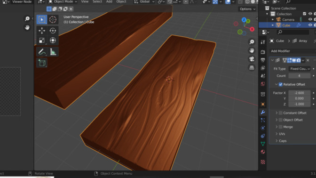
Task: Open Output properties printer tab
Action: (263, 60)
